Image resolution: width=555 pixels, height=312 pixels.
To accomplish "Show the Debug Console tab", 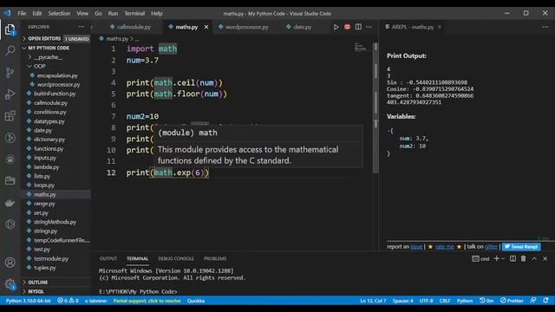I will click(x=176, y=258).
